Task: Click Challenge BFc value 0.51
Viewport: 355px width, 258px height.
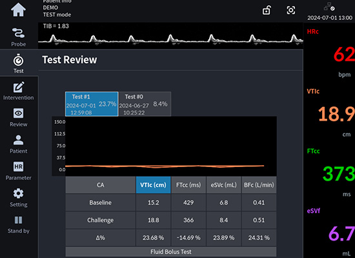Action: [x=259, y=220]
